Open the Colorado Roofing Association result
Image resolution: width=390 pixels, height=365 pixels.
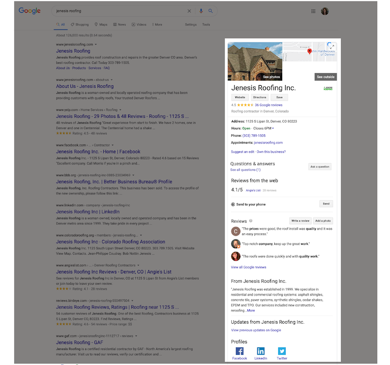pyautogui.click(x=110, y=242)
